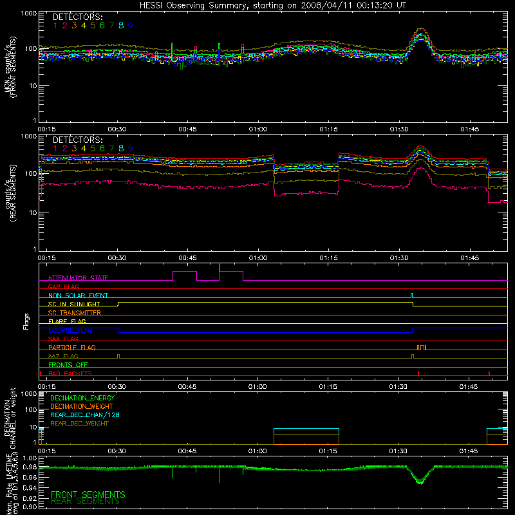This screenshot has height=515, width=515.
Task: Click the first attenuator state pulse near 00:45
Action: pos(185,276)
